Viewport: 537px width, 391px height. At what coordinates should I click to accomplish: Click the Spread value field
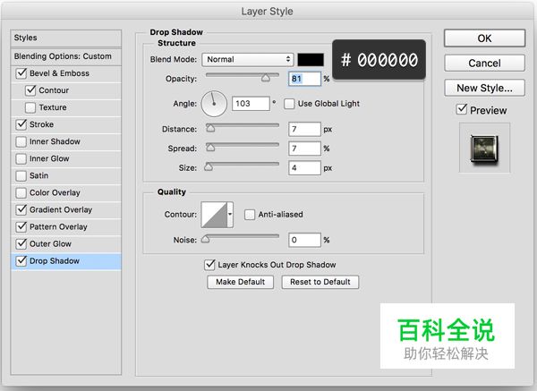tap(304, 149)
